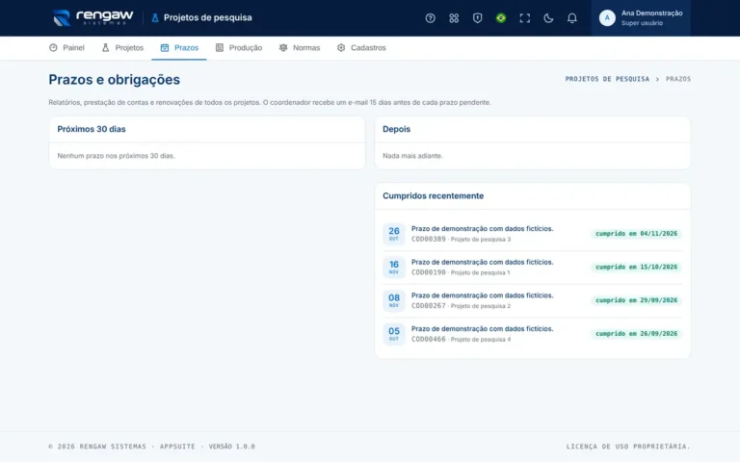Screen dimensions: 740x462
Task: Click the user avatar A
Action: [x=607, y=18]
